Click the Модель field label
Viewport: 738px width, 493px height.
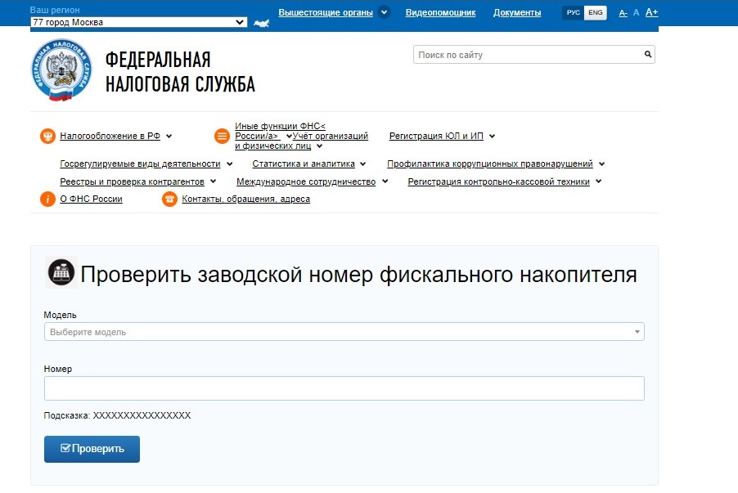(x=60, y=315)
